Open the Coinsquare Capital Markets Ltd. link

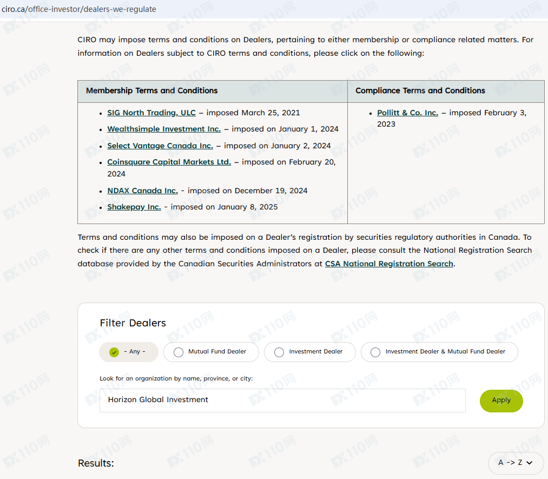169,162
